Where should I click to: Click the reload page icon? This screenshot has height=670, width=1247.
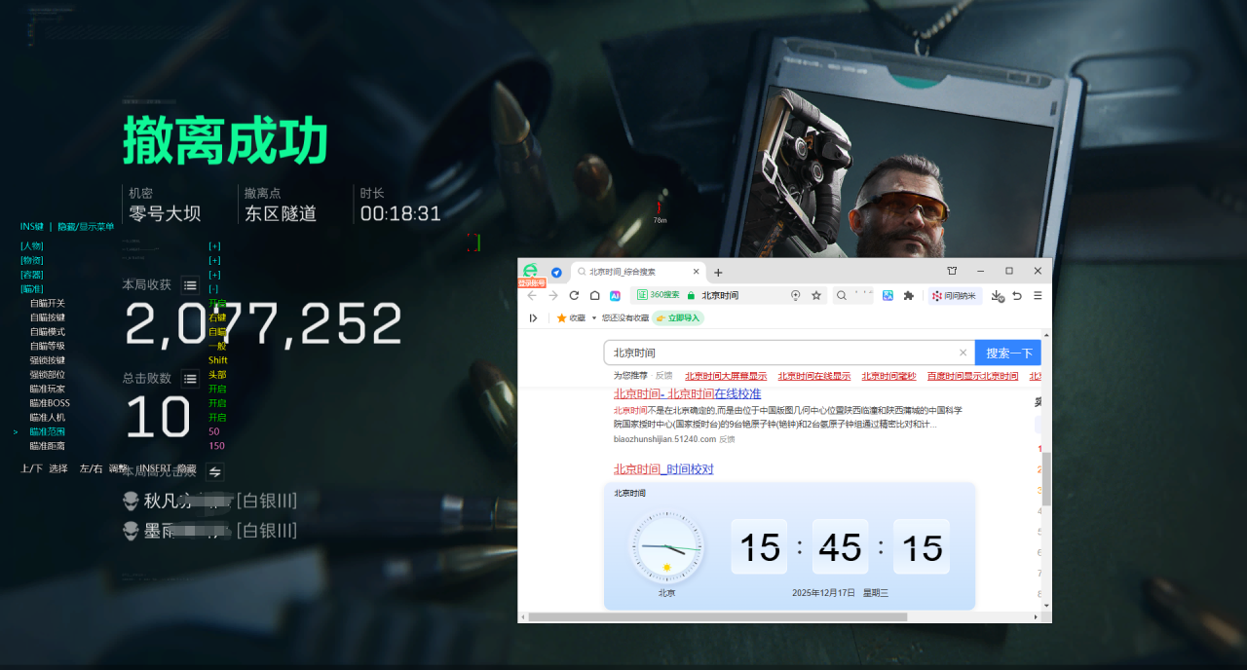[573, 293]
